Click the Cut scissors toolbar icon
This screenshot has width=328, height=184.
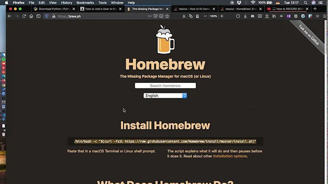184,16
